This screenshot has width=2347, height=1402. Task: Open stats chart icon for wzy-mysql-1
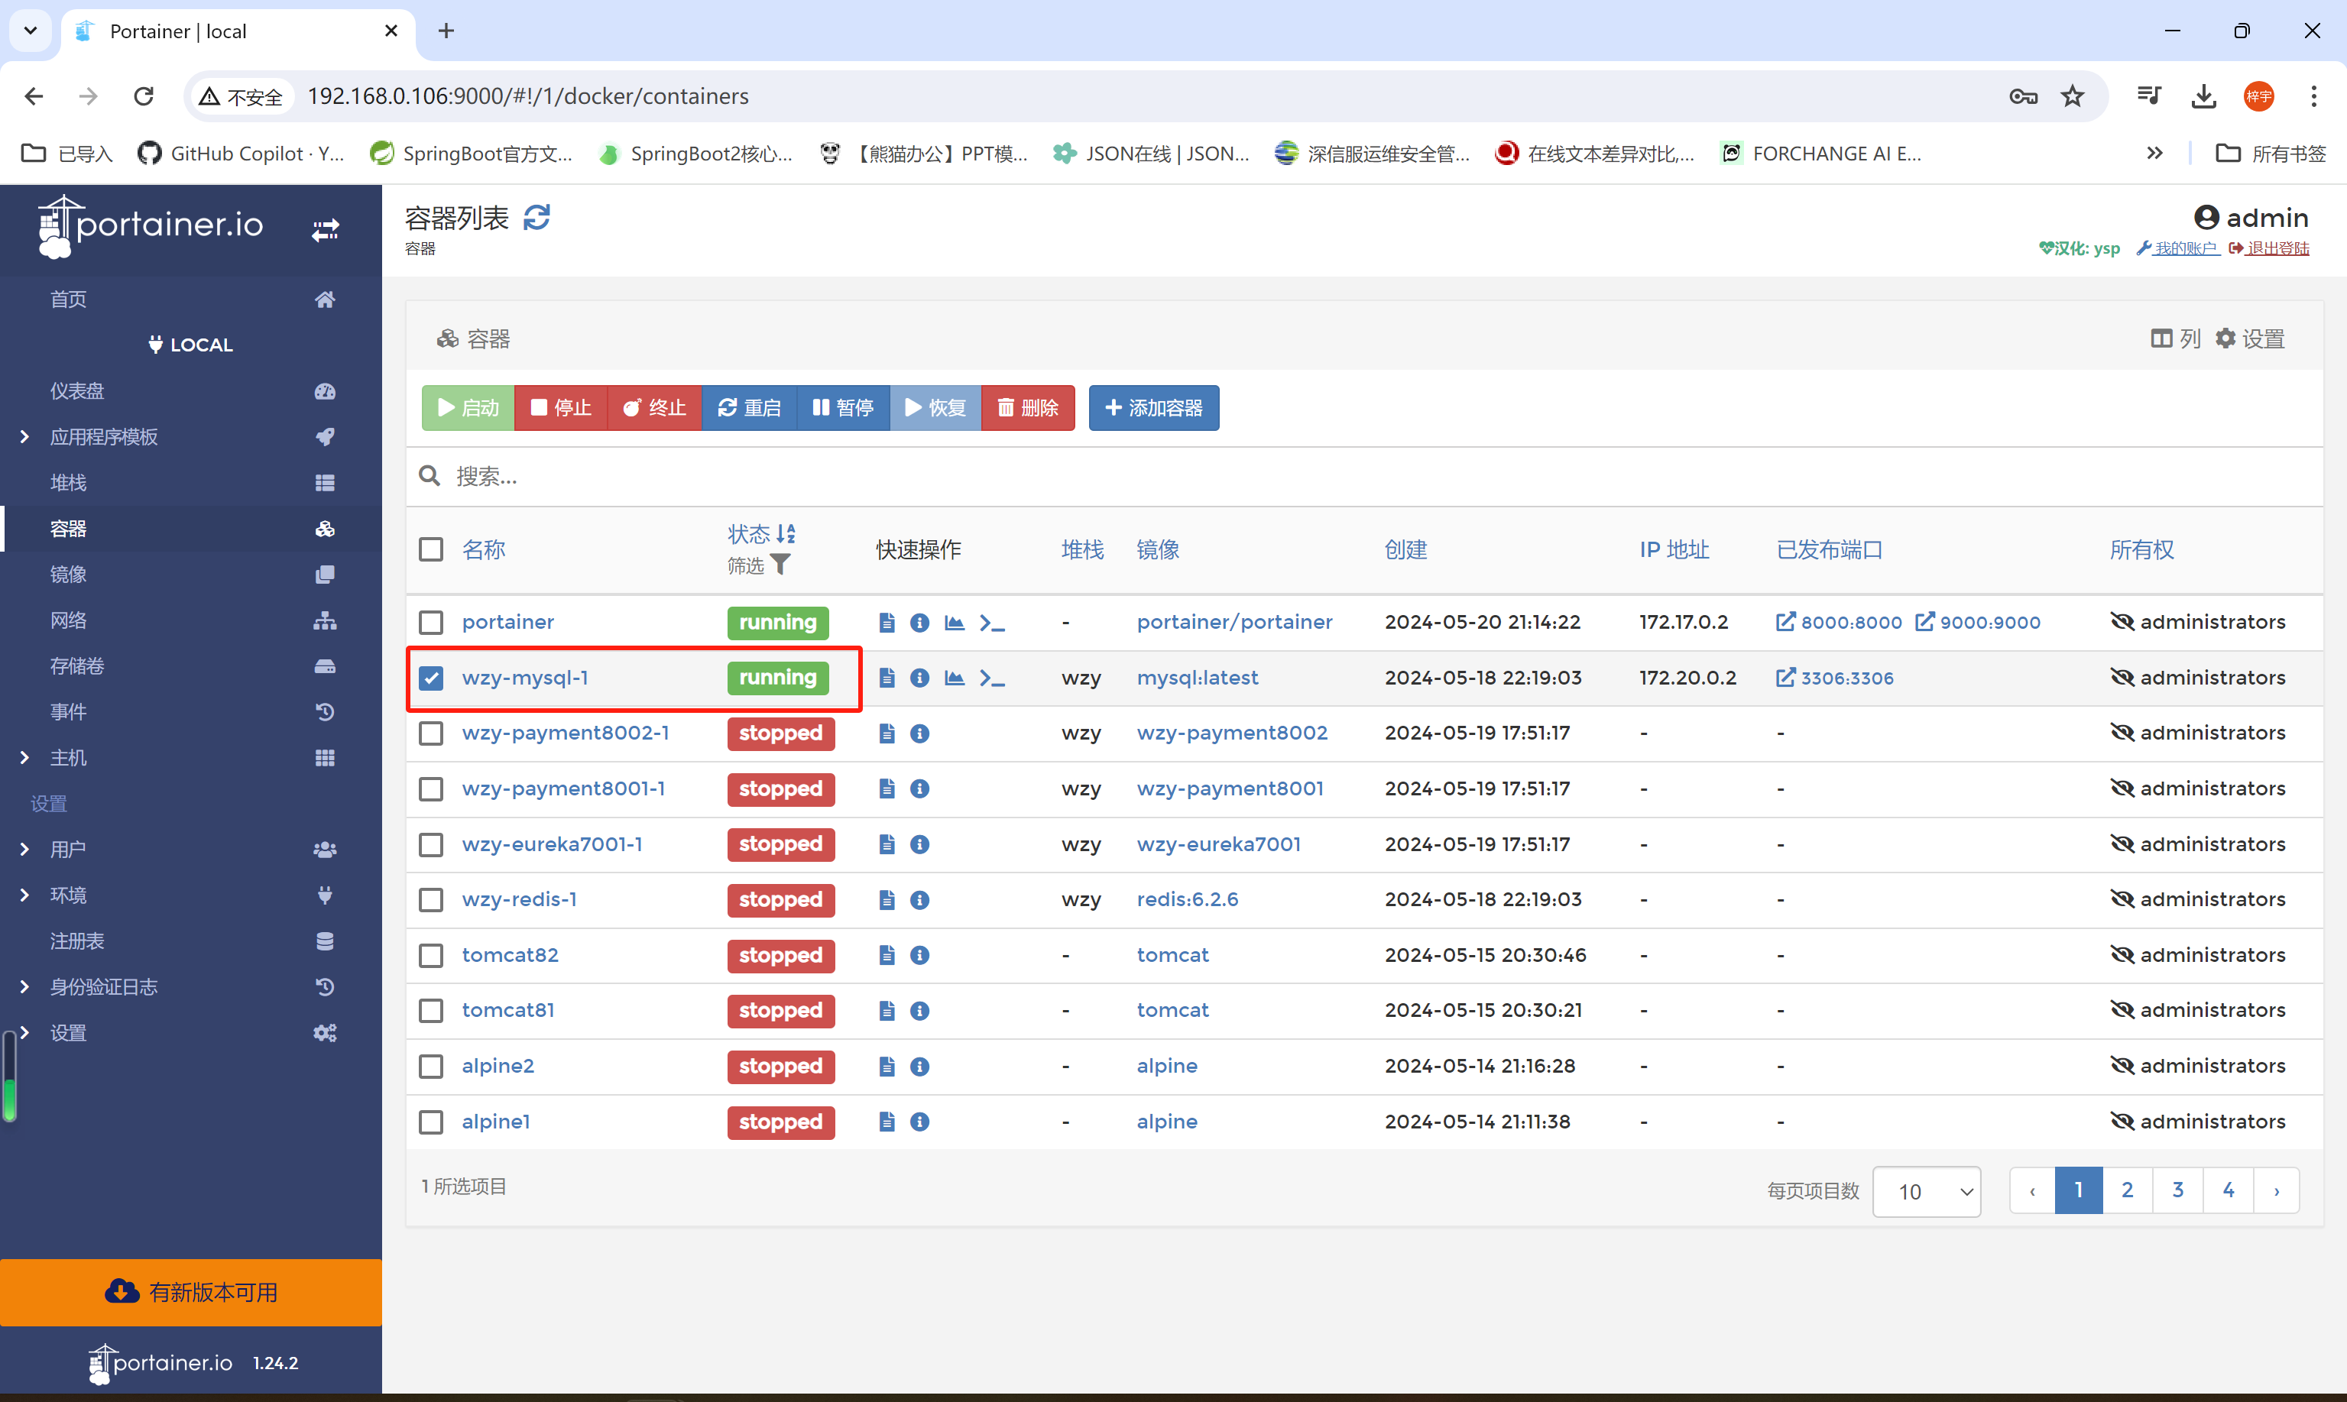[955, 678]
